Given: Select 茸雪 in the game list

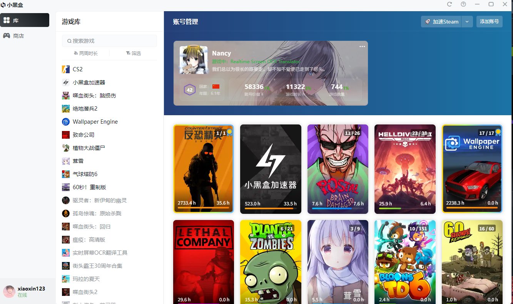Looking at the screenshot, I should tap(109, 161).
